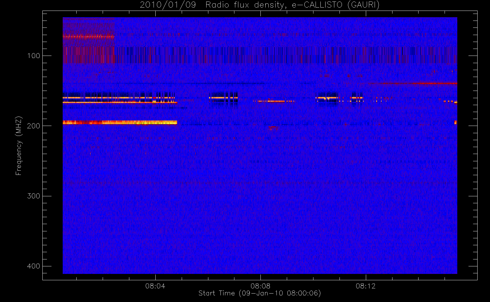Click the 08:12 time tick label

(x=366, y=286)
